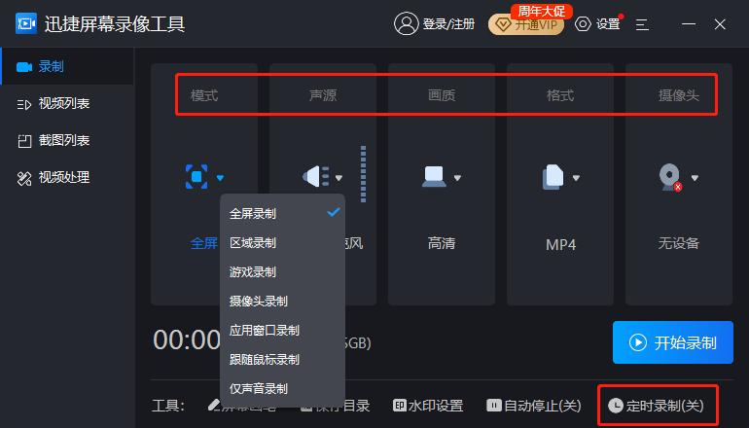Switch to the 录制 sidebar tab
Image resolution: width=749 pixels, height=428 pixels.
pyautogui.click(x=67, y=66)
